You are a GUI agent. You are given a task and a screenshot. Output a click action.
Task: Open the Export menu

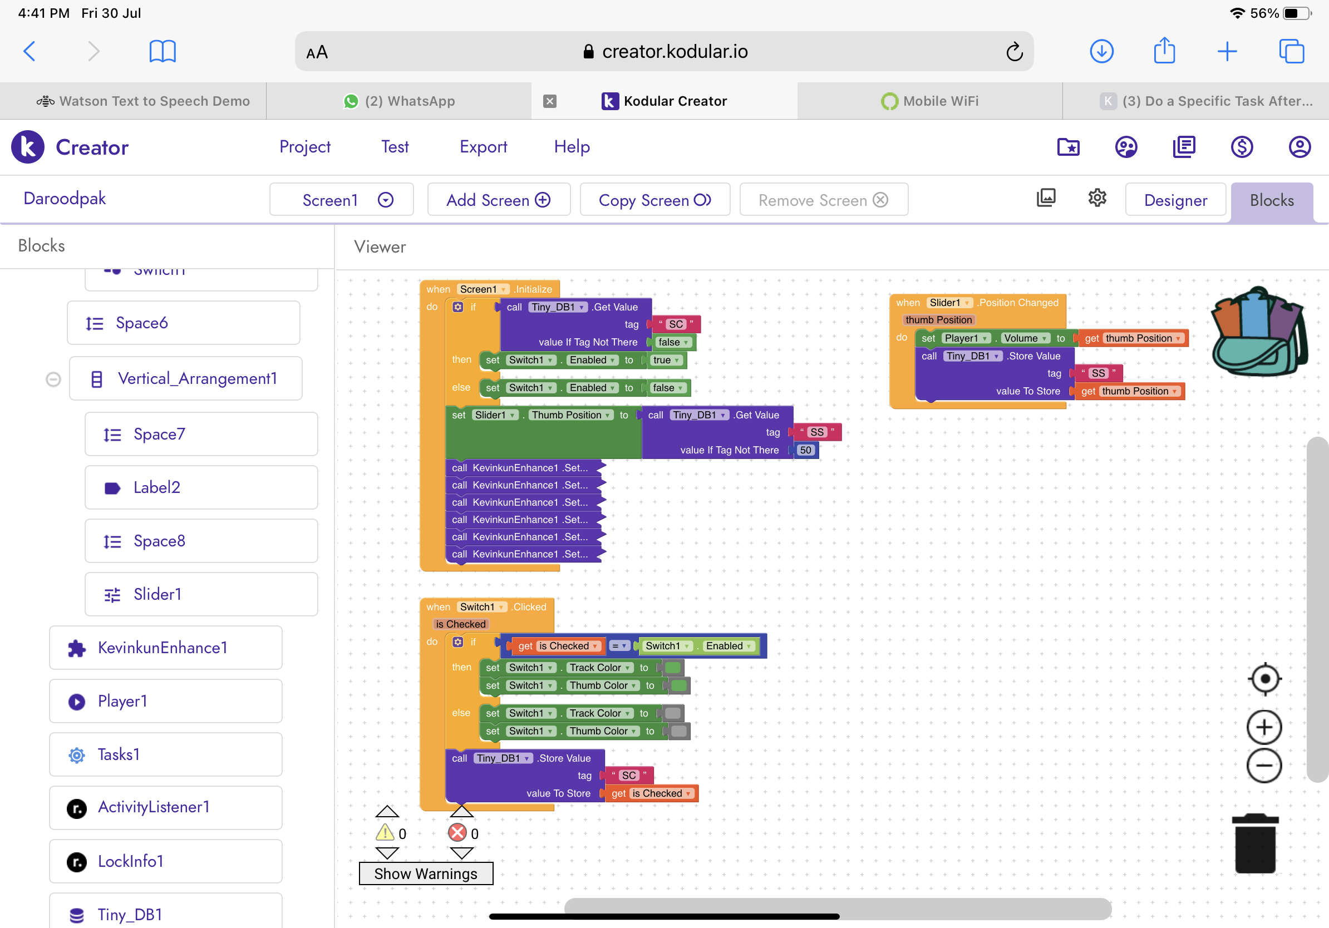pyautogui.click(x=483, y=147)
